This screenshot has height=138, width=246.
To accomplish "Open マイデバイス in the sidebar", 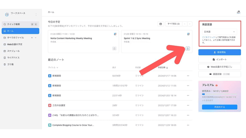I will coord(13,58).
